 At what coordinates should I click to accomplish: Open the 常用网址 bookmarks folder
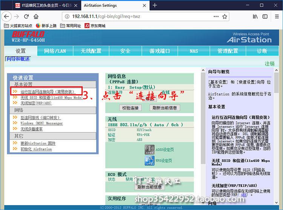71,26
